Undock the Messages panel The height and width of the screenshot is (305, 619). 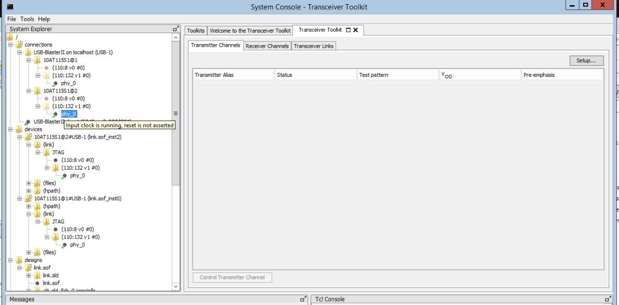tap(303, 299)
